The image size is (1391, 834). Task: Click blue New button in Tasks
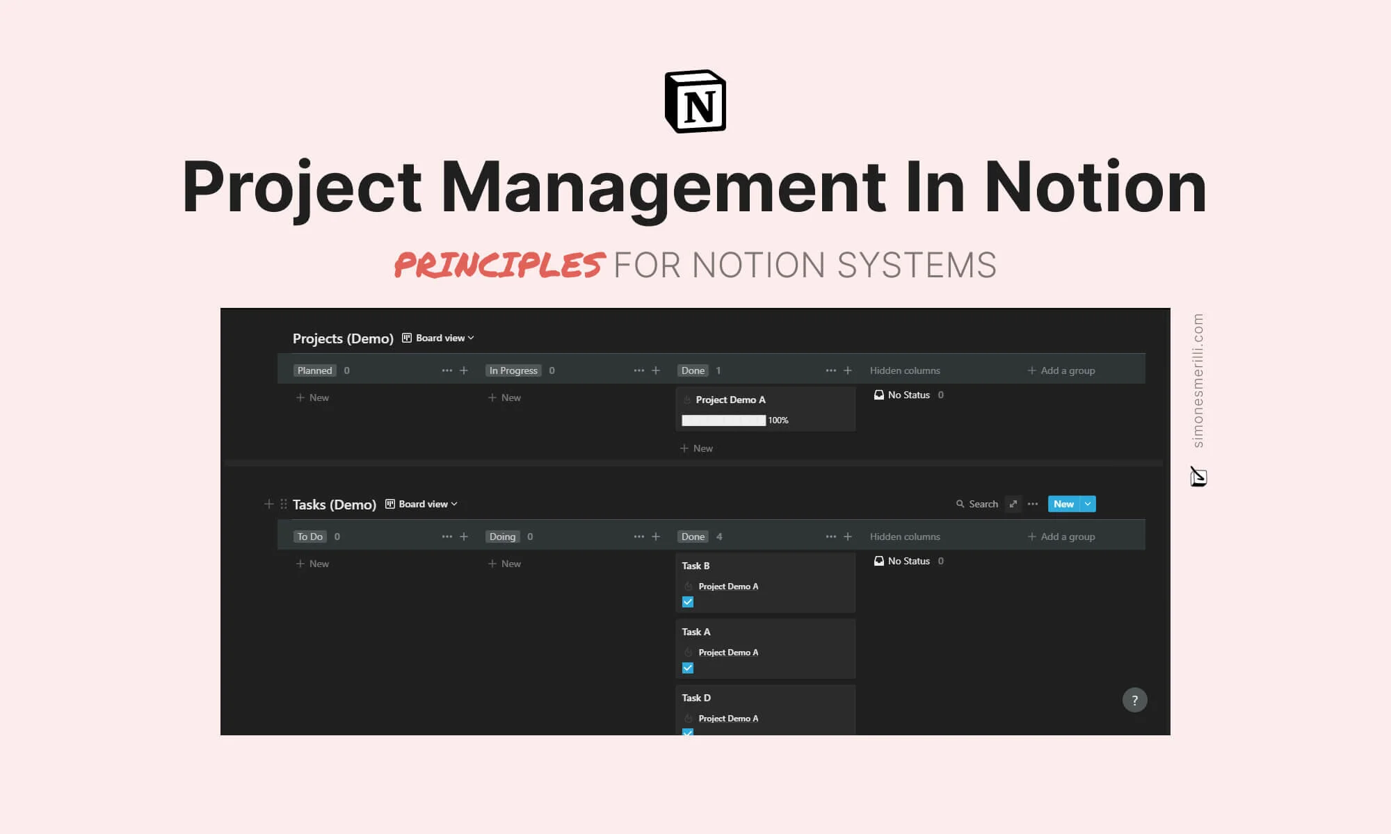click(1063, 504)
